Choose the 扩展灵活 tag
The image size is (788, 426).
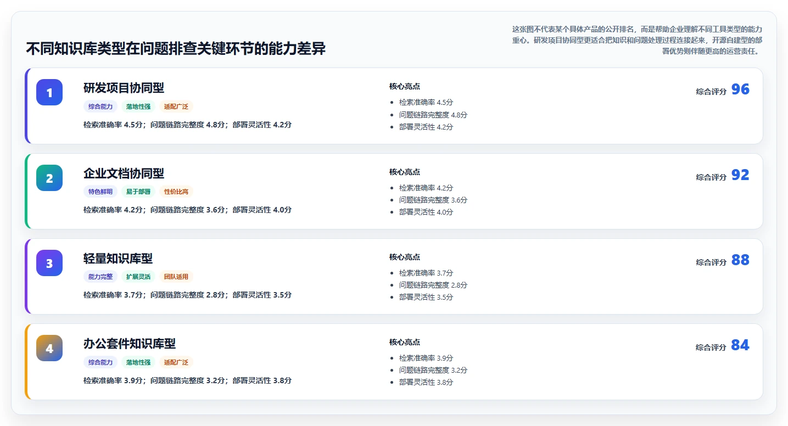pos(138,277)
